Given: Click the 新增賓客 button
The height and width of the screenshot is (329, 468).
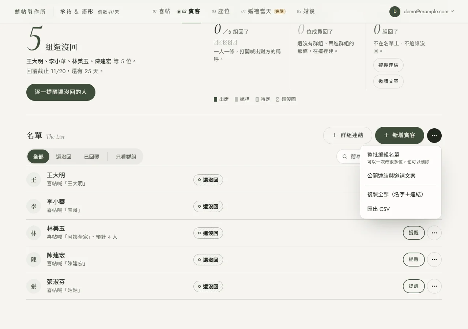Looking at the screenshot, I should 400,135.
